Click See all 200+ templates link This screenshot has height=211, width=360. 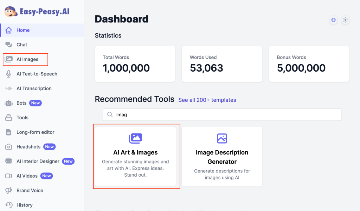coord(207,100)
